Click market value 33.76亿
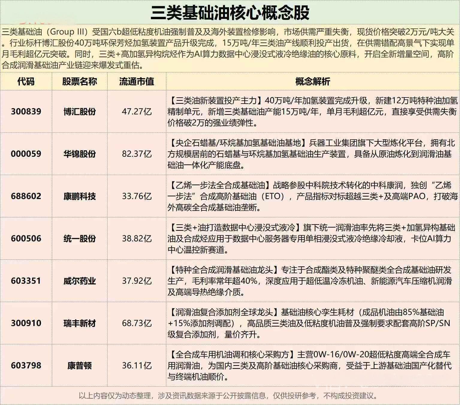This screenshot has width=460, height=405. click(137, 196)
